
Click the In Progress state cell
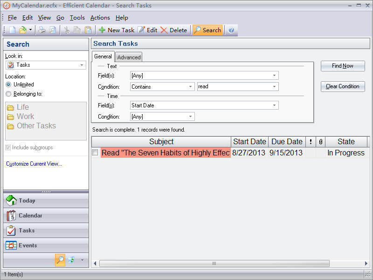pyautogui.click(x=346, y=153)
